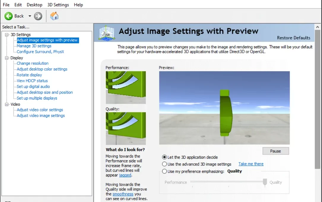
Task: Open Rotate display page
Action: (29, 75)
